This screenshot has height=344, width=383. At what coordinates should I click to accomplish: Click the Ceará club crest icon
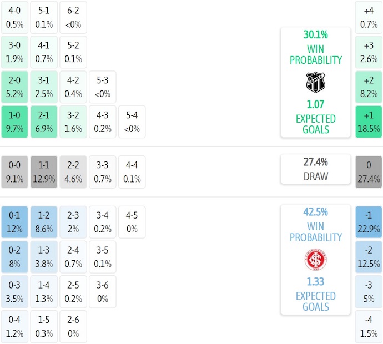pyautogui.click(x=315, y=82)
